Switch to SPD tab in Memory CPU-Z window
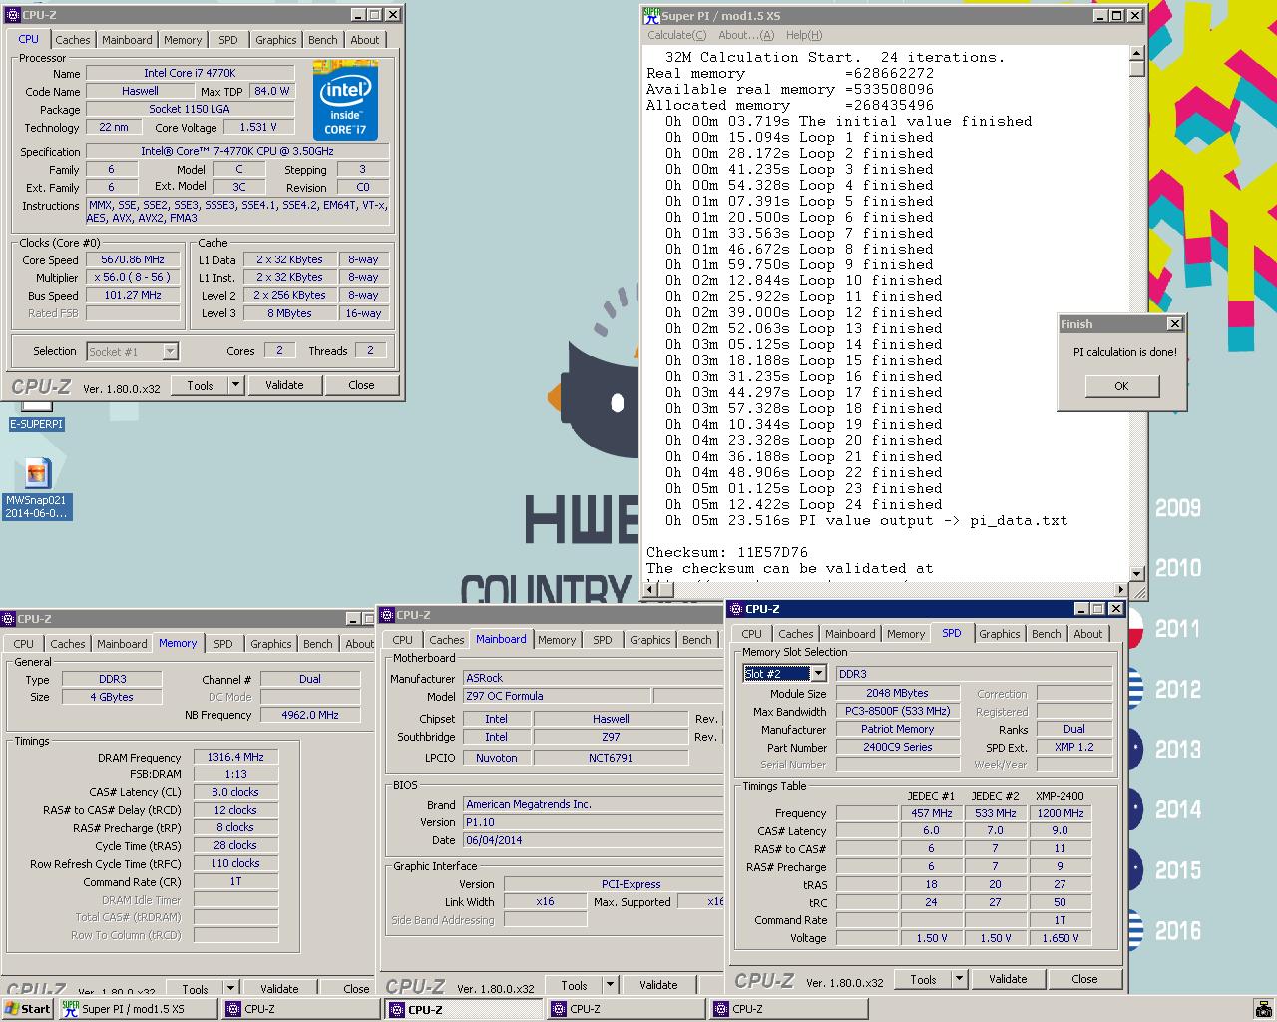 (x=223, y=644)
